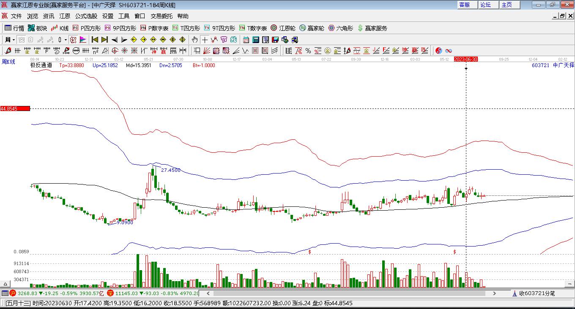
Task: Jump to first bar with skip-back arrow
Action: (95, 40)
